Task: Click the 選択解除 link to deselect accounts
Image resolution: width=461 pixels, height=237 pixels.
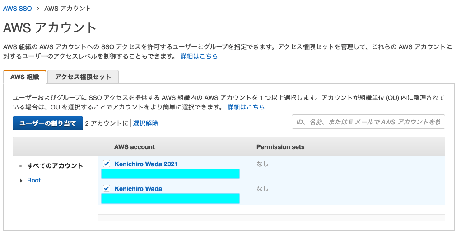Action: 145,123
